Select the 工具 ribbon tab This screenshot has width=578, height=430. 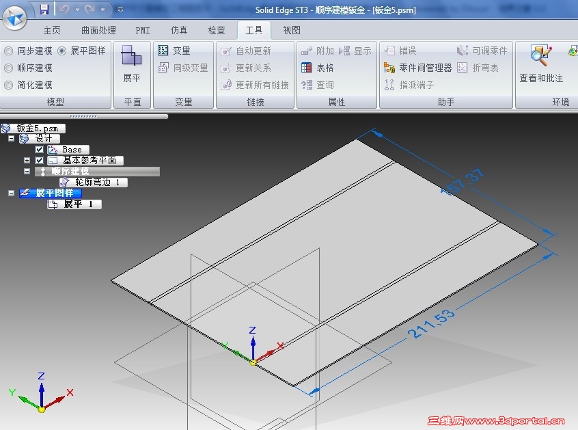[x=254, y=30]
